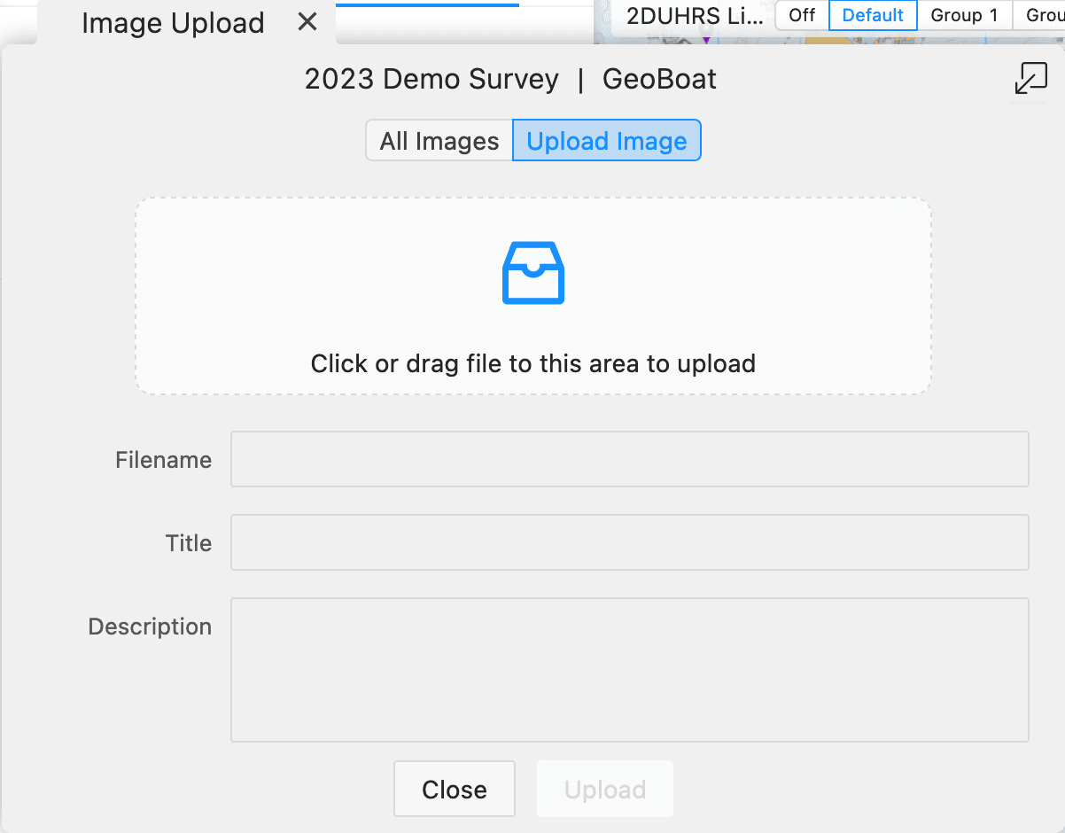Click the blue inbox upload icon

[533, 273]
